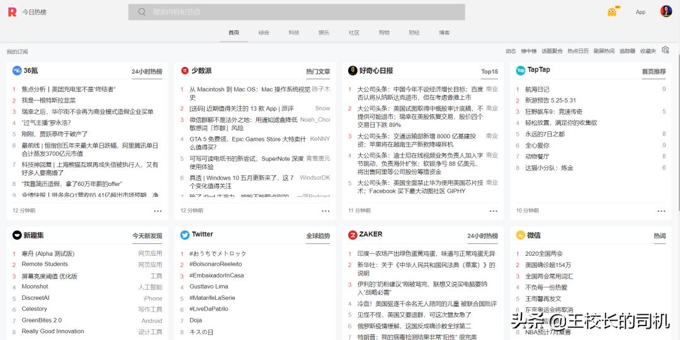Open the 今日热榜 red R logo
This screenshot has width=680, height=340.
(12, 12)
